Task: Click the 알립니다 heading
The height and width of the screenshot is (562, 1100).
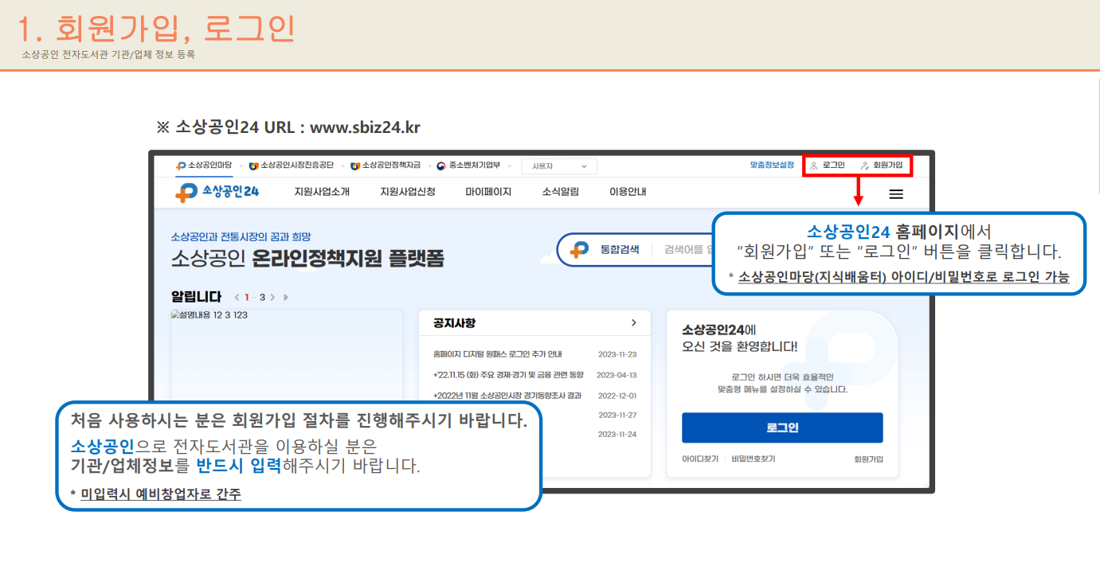Action: click(x=196, y=297)
